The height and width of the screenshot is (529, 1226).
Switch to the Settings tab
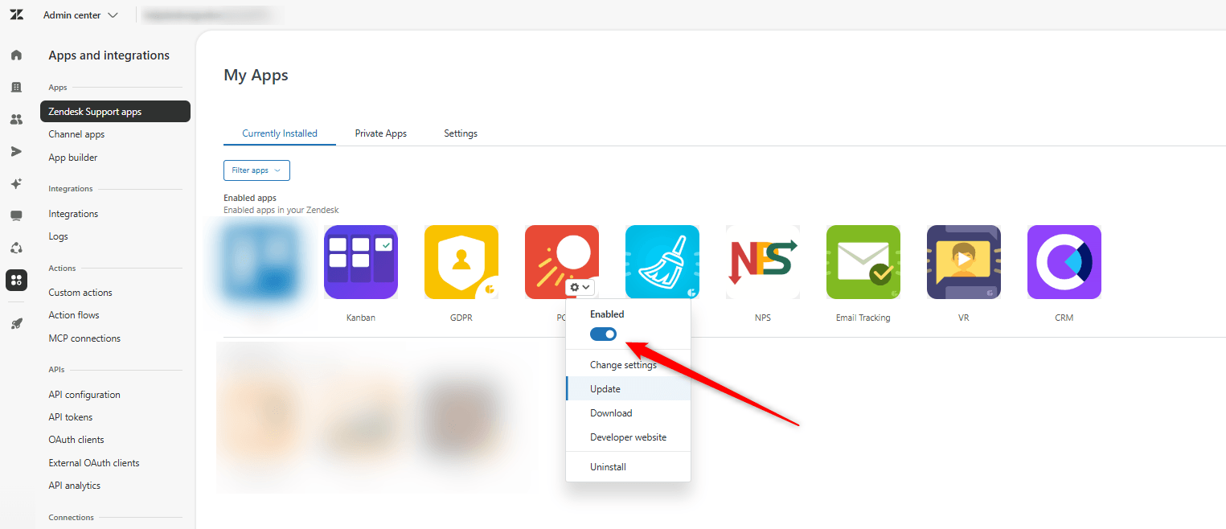[x=461, y=133]
